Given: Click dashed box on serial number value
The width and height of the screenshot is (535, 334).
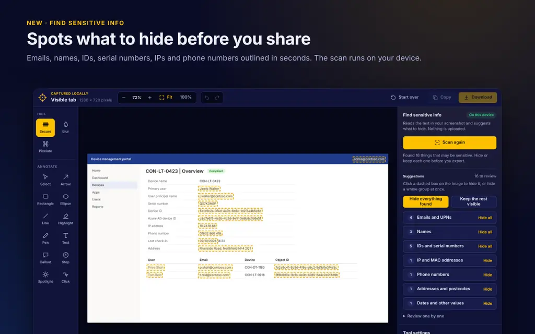Looking at the screenshot, I should (208, 204).
